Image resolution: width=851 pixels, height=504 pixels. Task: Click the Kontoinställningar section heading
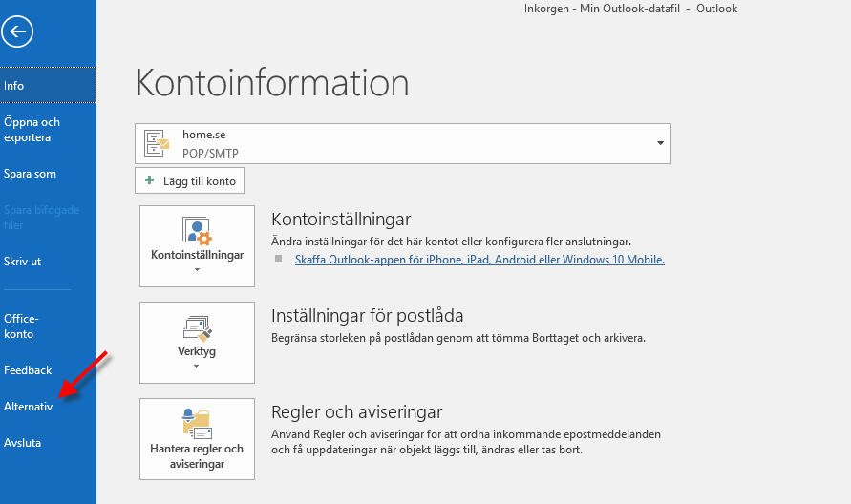[341, 220]
